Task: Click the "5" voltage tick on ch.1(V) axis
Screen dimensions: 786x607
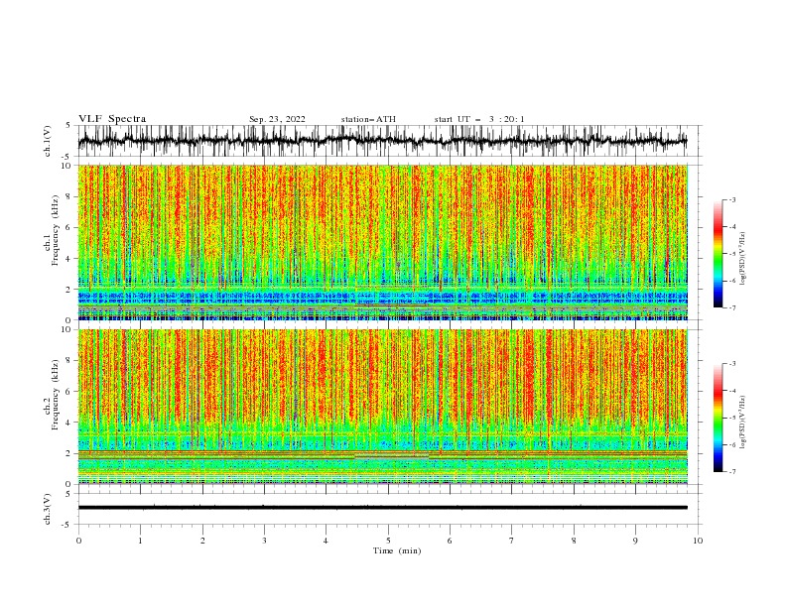Action: click(x=69, y=126)
